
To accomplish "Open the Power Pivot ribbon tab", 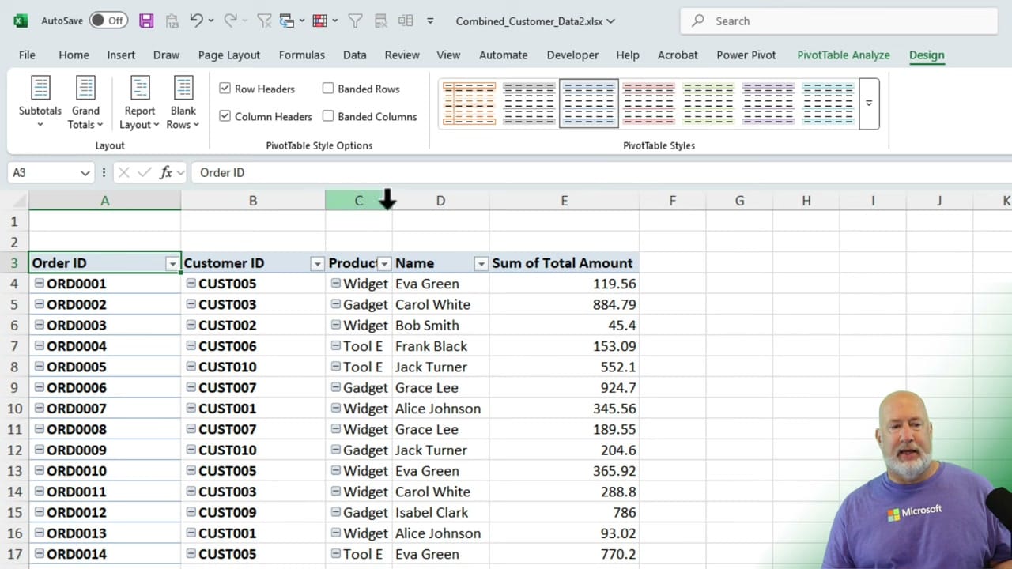I will coord(746,55).
